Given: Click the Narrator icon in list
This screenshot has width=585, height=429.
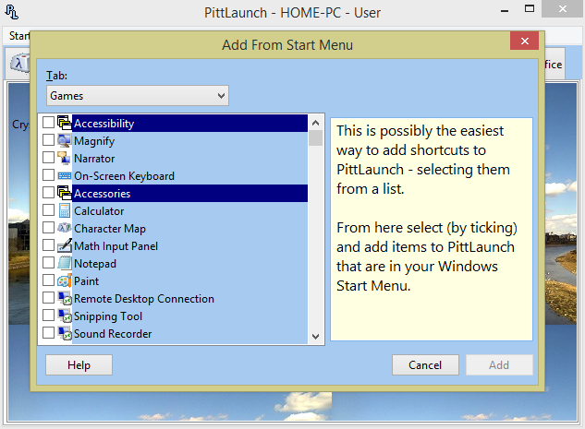Looking at the screenshot, I should 65,159.
